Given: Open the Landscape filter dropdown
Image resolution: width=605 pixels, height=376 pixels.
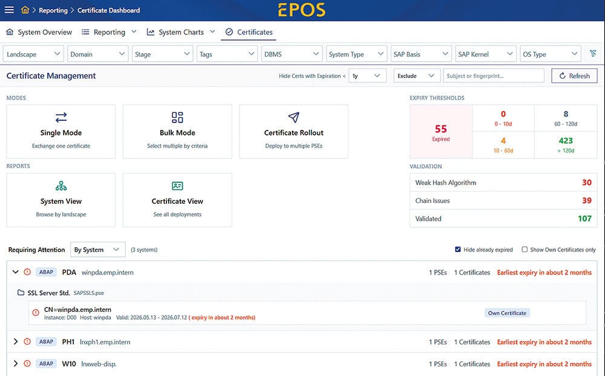Looking at the screenshot, I should [x=33, y=54].
